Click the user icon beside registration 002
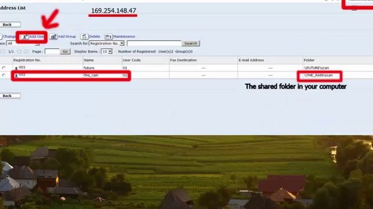373x209 pixels. pyautogui.click(x=16, y=75)
